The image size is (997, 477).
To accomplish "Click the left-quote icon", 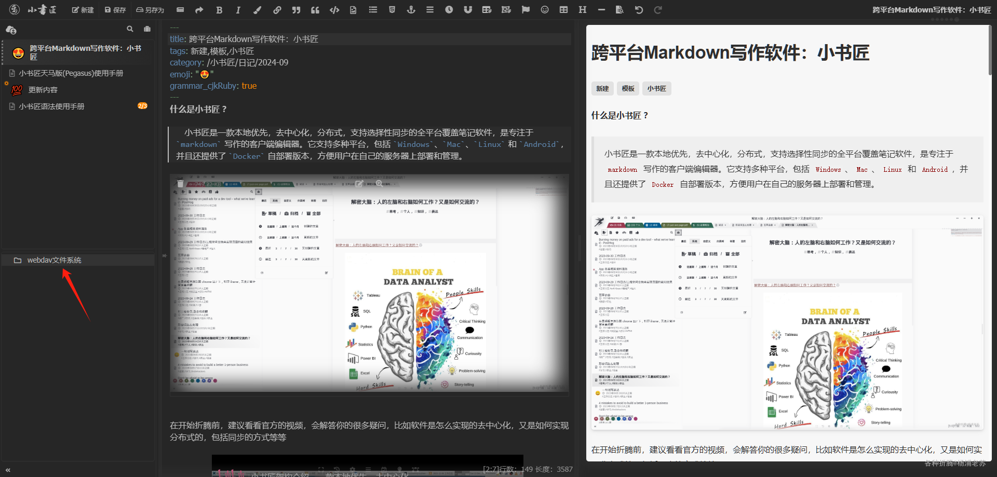I will (x=315, y=10).
